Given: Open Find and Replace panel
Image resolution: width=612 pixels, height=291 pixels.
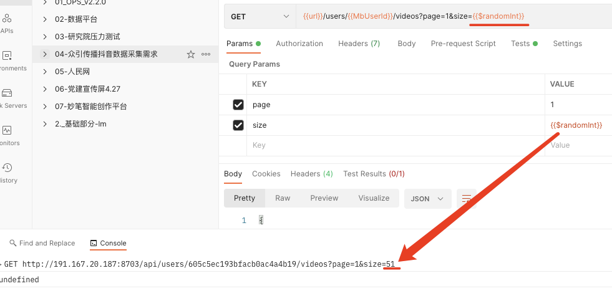Looking at the screenshot, I should [x=42, y=243].
